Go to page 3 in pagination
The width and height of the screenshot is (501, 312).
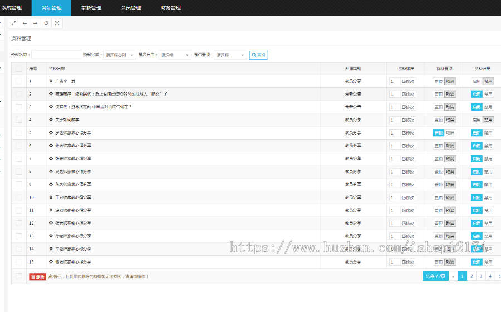pyautogui.click(x=481, y=276)
